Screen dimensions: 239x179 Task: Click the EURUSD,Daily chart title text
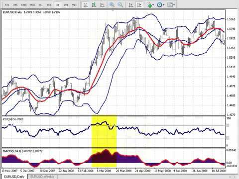(x=12, y=12)
